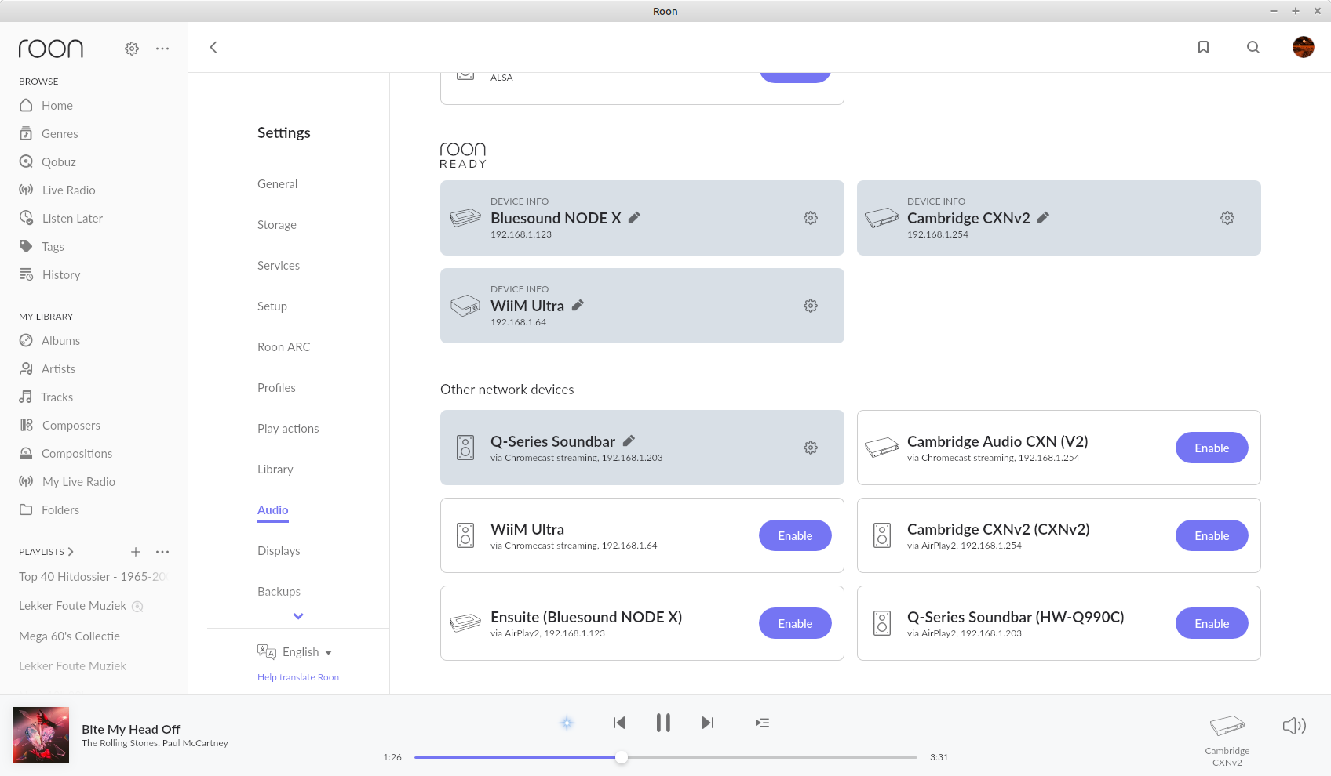Enable Cambridge Audio CXN (V2) Chromecast device
This screenshot has width=1331, height=776.
[1212, 448]
